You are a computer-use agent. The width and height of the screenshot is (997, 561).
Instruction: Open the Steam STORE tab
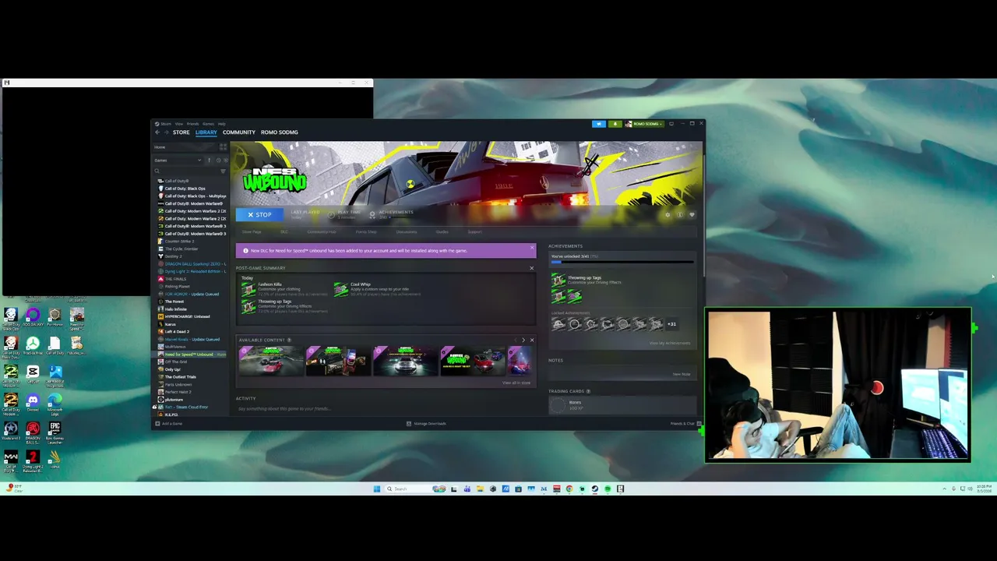[181, 132]
